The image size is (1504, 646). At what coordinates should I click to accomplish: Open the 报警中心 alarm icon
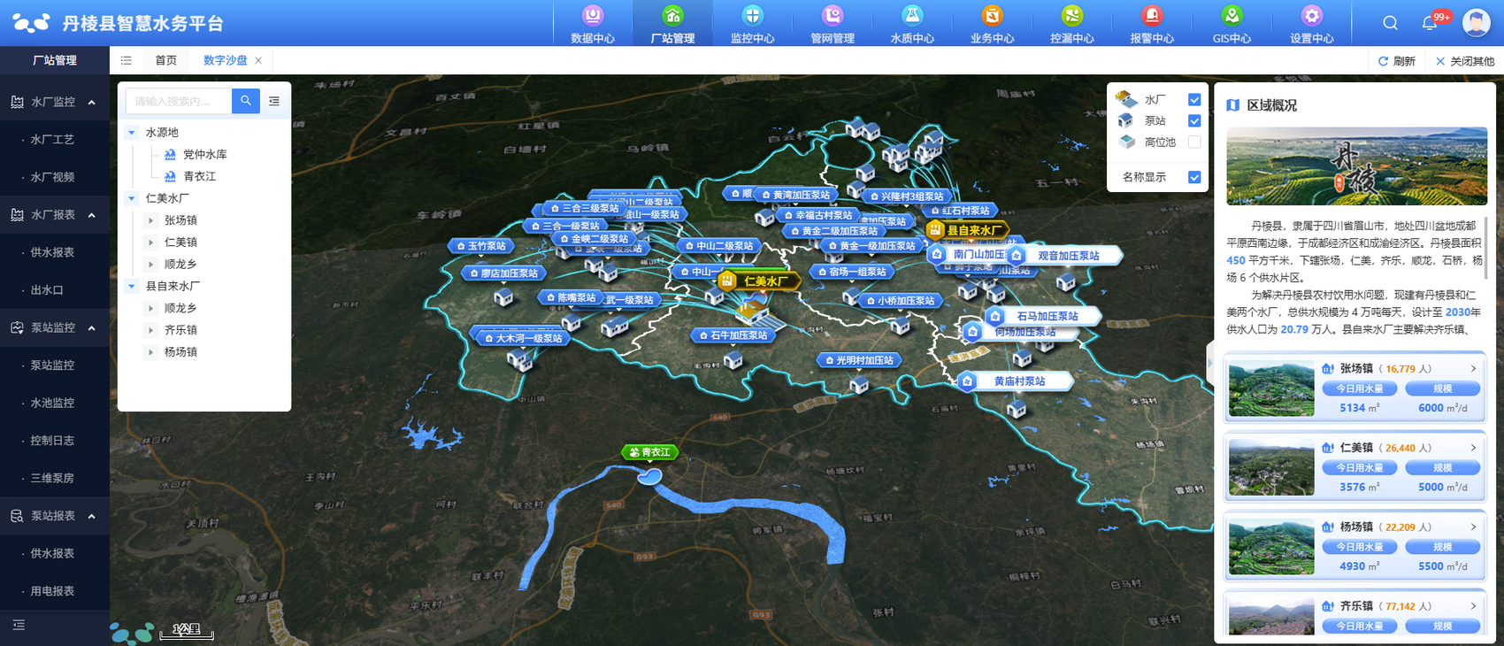(x=1151, y=17)
